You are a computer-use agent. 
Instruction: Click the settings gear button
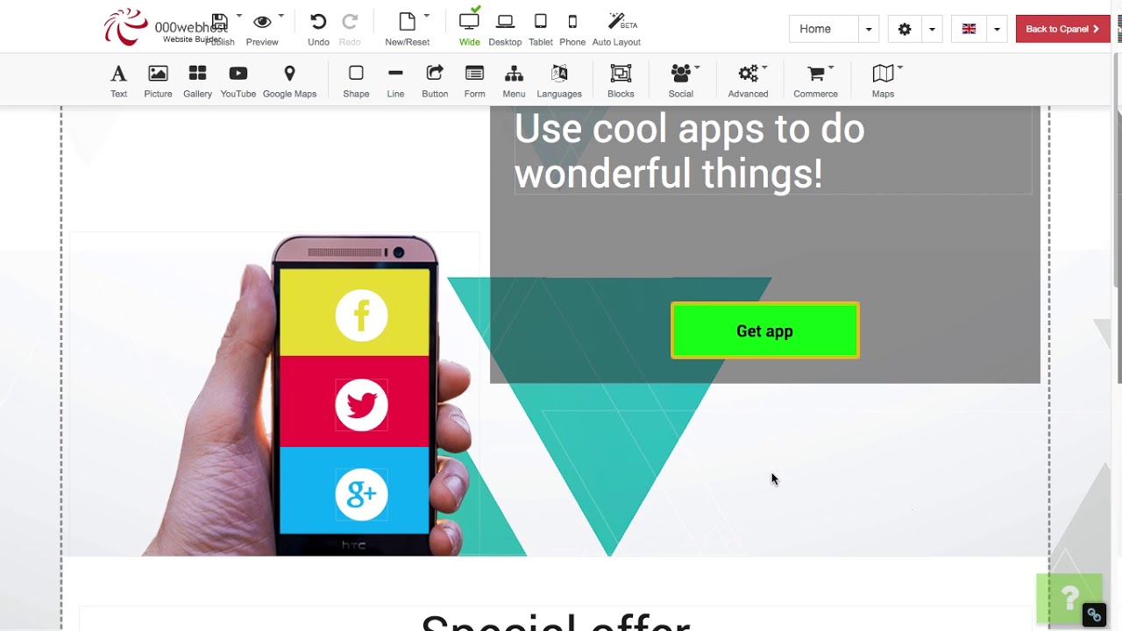tap(905, 29)
